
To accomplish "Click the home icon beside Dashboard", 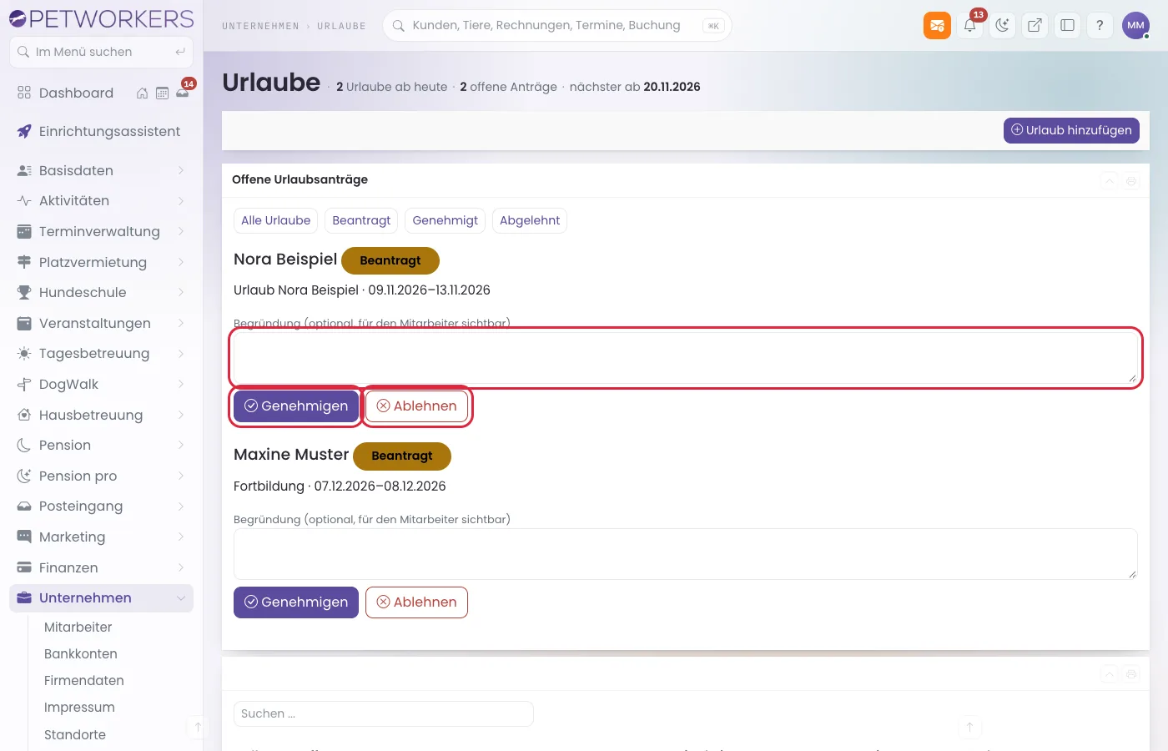I will coord(142,93).
